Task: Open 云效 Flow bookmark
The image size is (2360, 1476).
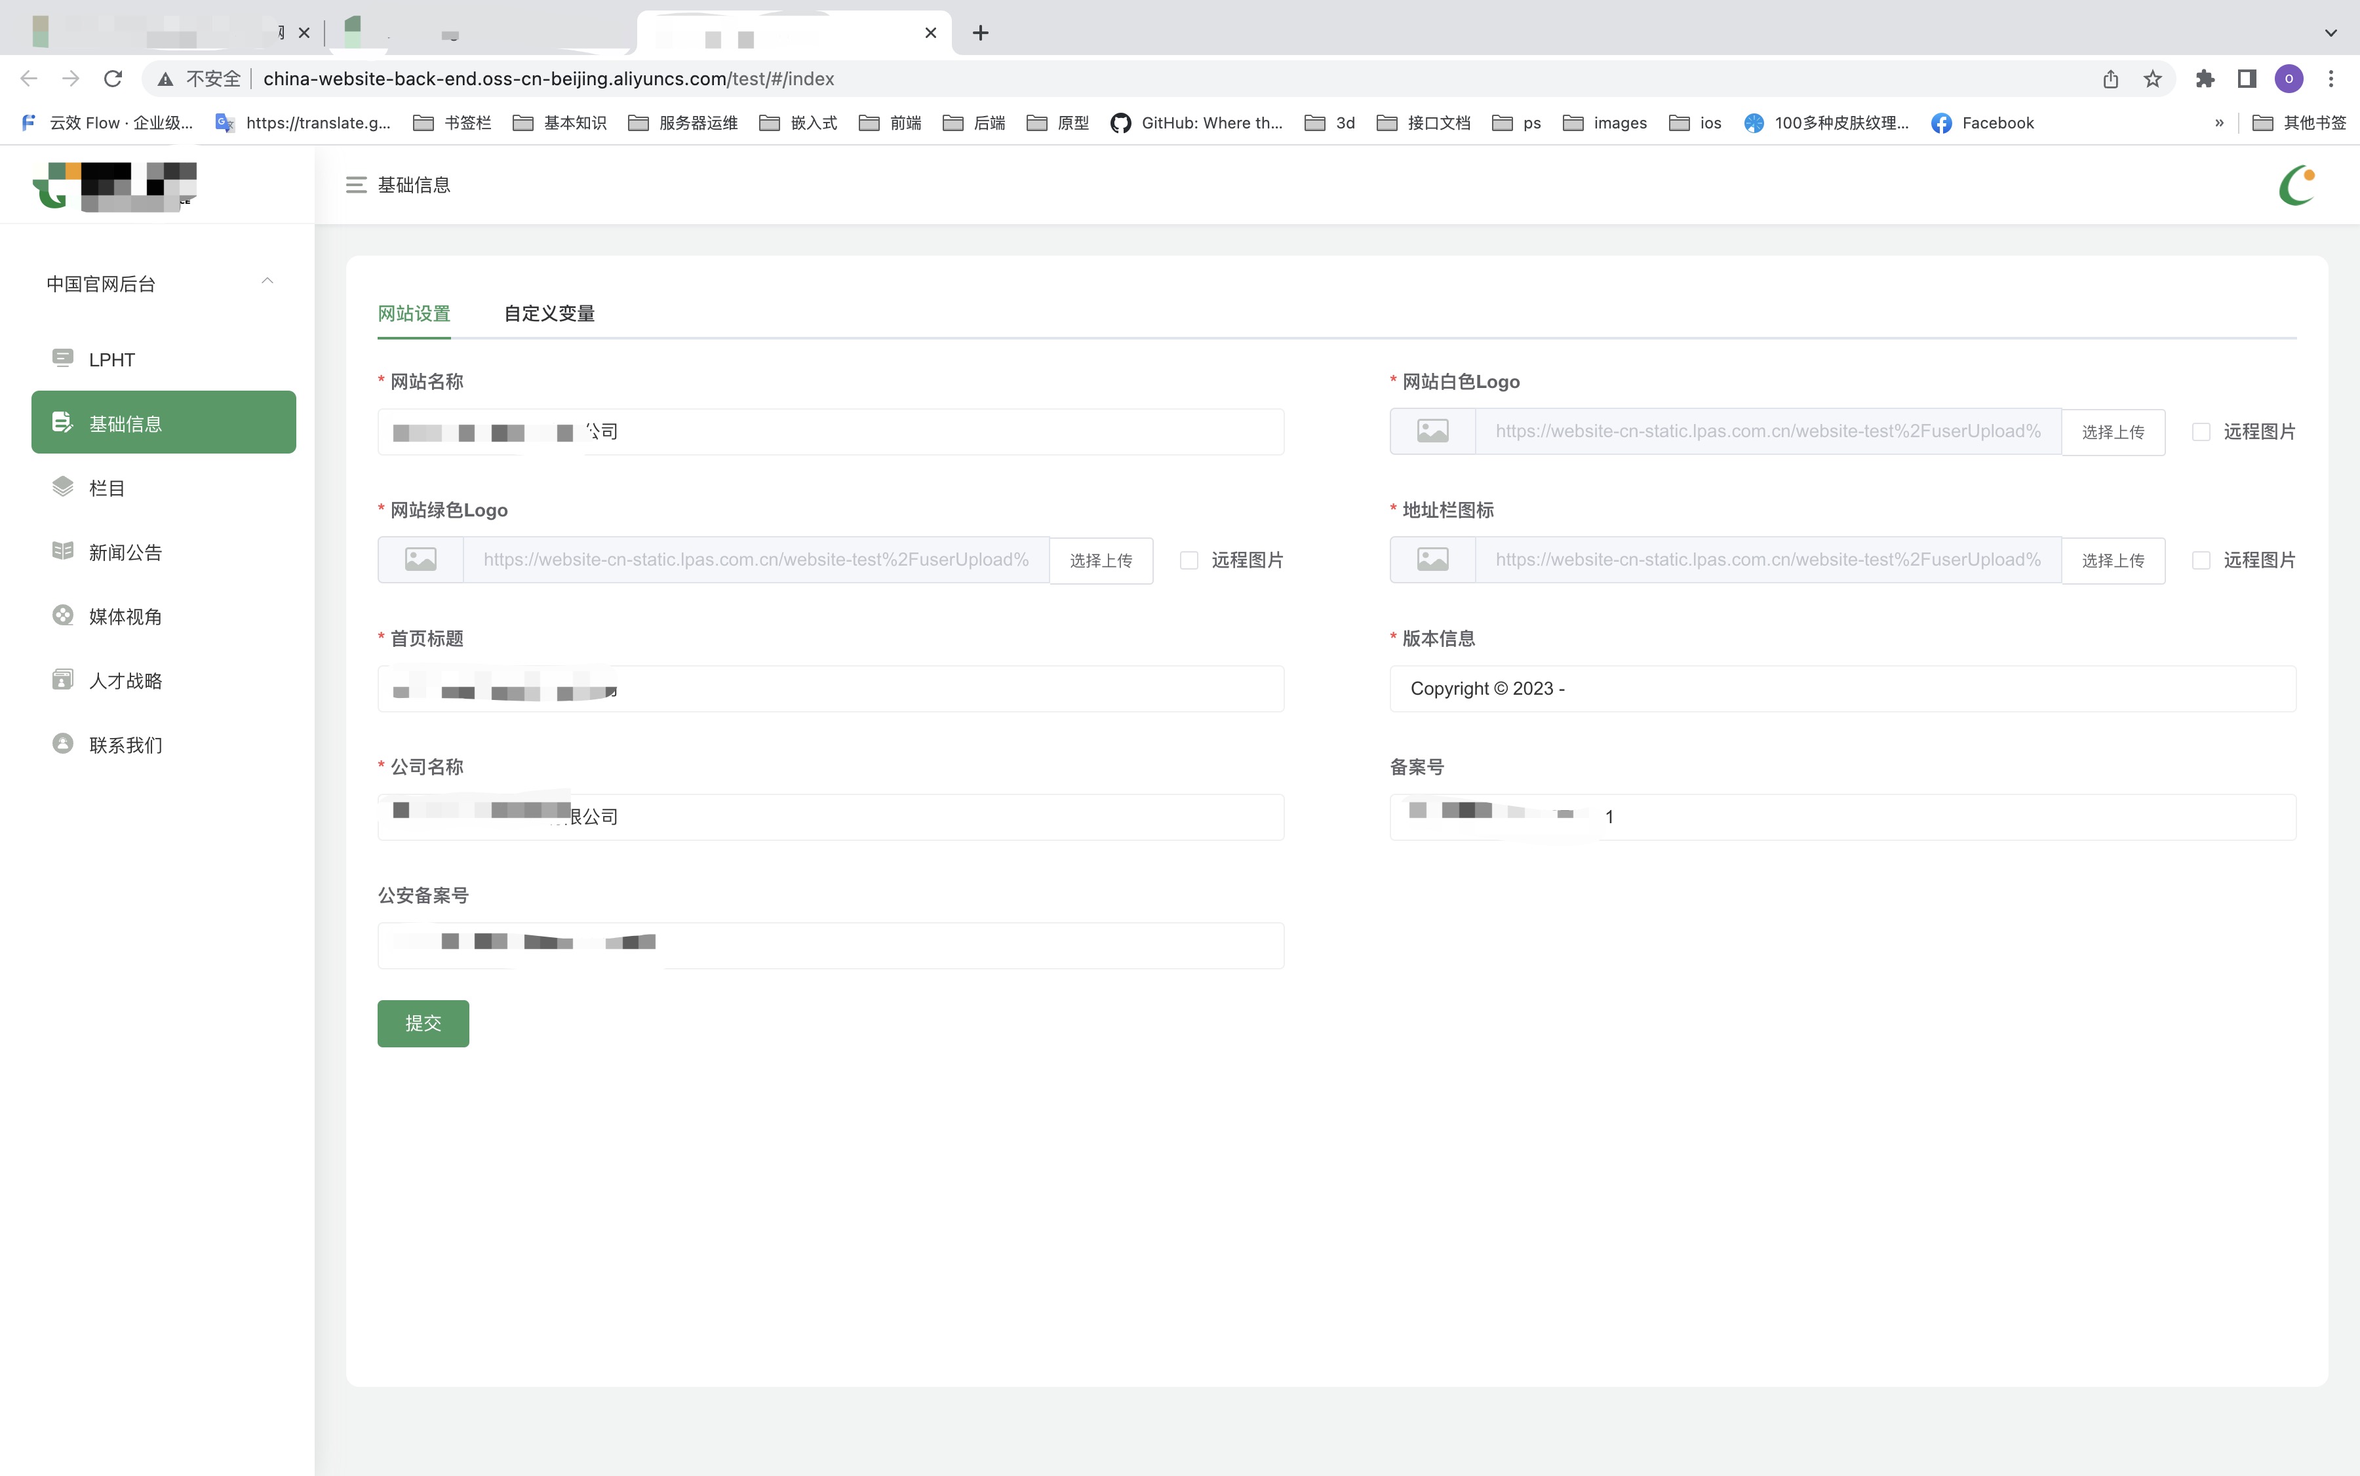Action: pyautogui.click(x=108, y=123)
